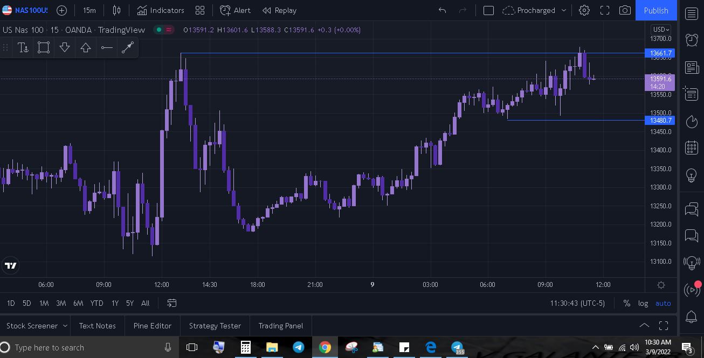The image size is (704, 358).
Task: Open the Ideas Stream broadcasting bulb icon
Action: coord(692,262)
